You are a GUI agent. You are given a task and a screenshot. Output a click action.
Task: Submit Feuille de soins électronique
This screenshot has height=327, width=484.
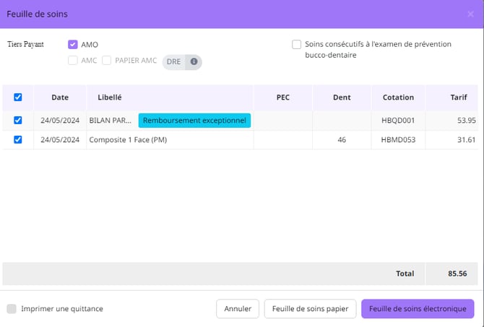pos(418,309)
